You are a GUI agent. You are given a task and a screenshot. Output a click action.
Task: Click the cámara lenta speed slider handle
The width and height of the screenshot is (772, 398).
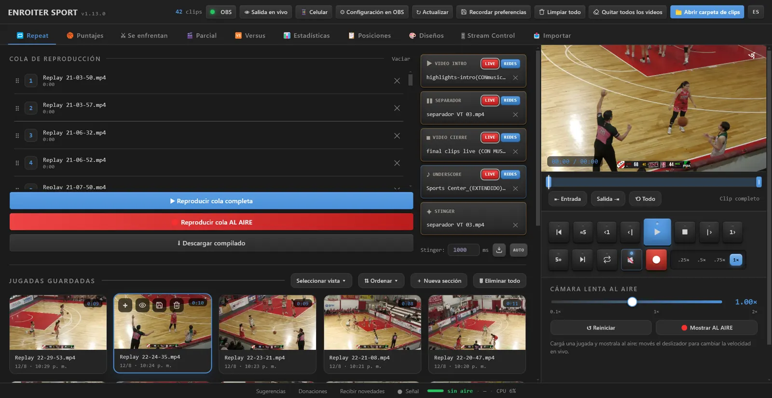632,302
